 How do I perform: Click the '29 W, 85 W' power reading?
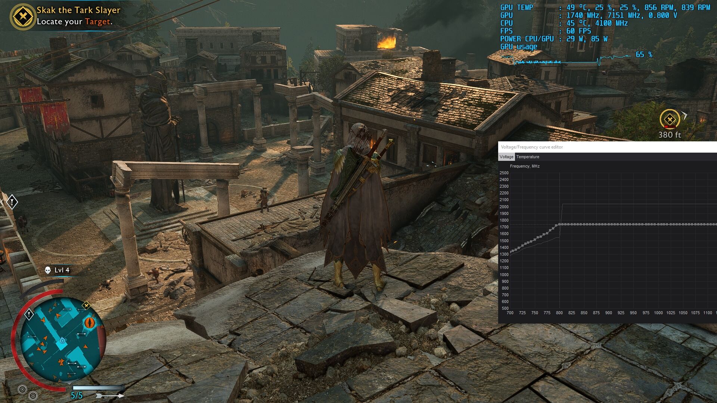point(587,39)
